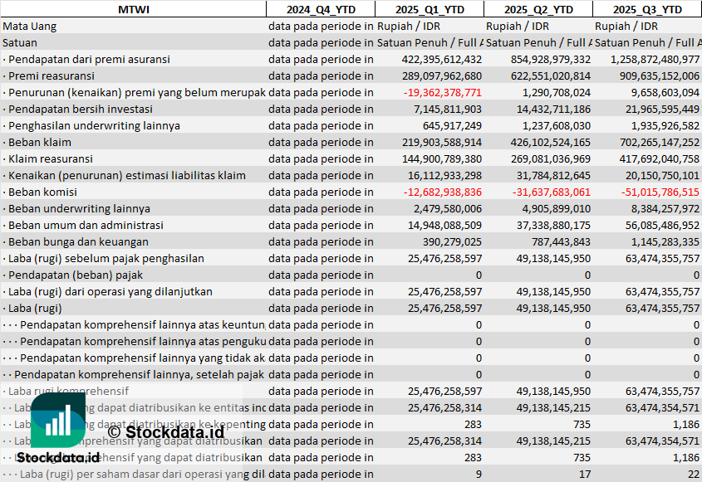Select red value -51,015,786,515
Screen dimensions: 702x482
pyautogui.click(x=660, y=192)
